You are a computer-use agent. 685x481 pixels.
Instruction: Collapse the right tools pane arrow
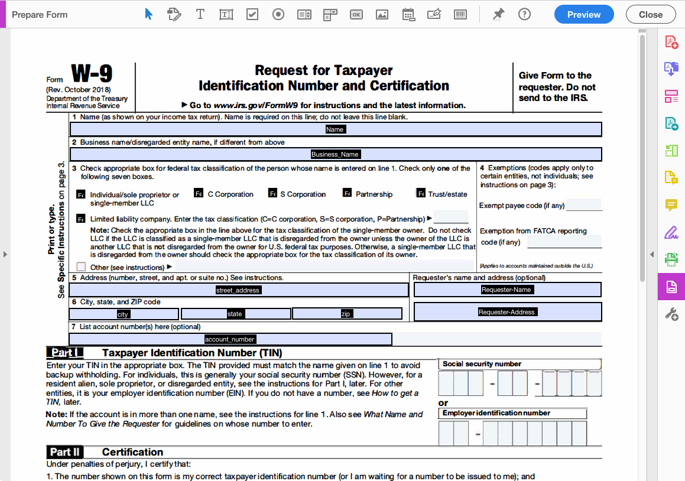pos(652,254)
